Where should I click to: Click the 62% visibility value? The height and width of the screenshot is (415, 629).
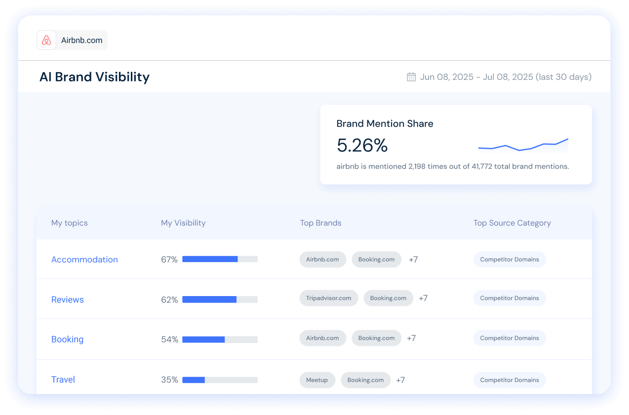click(x=169, y=300)
